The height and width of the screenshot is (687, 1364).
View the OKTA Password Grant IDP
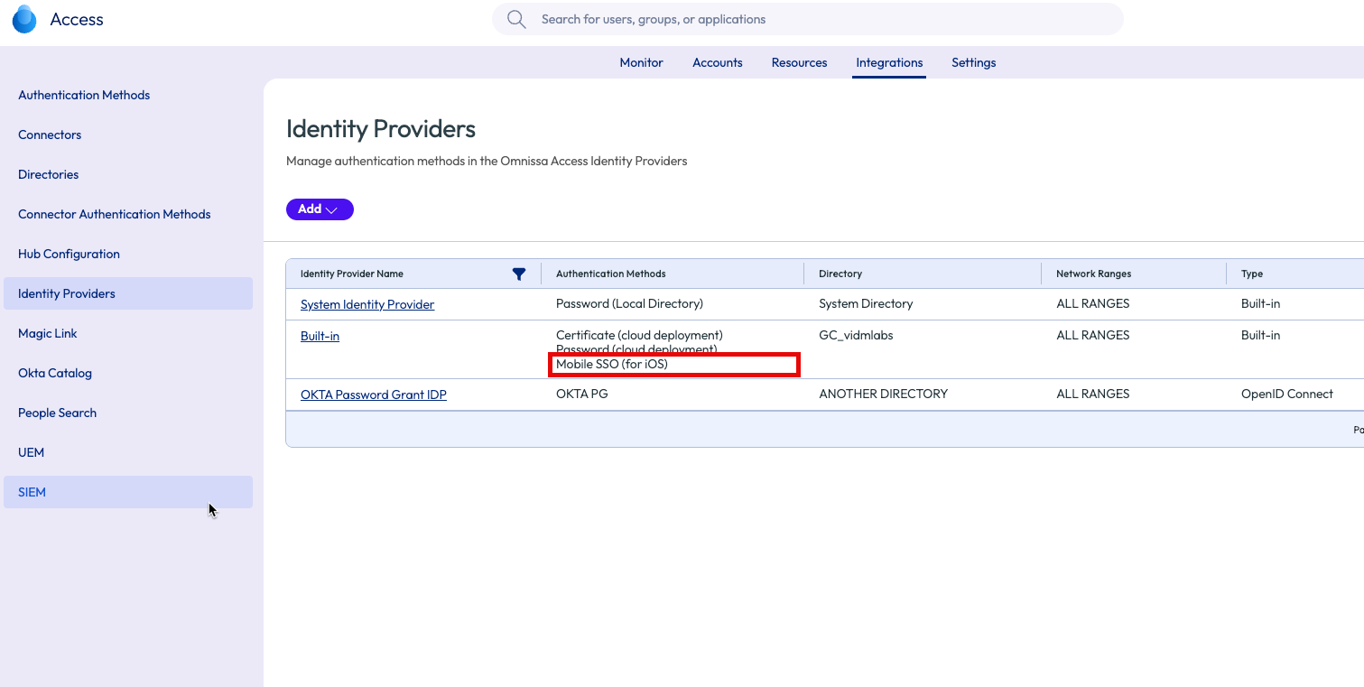(x=373, y=394)
